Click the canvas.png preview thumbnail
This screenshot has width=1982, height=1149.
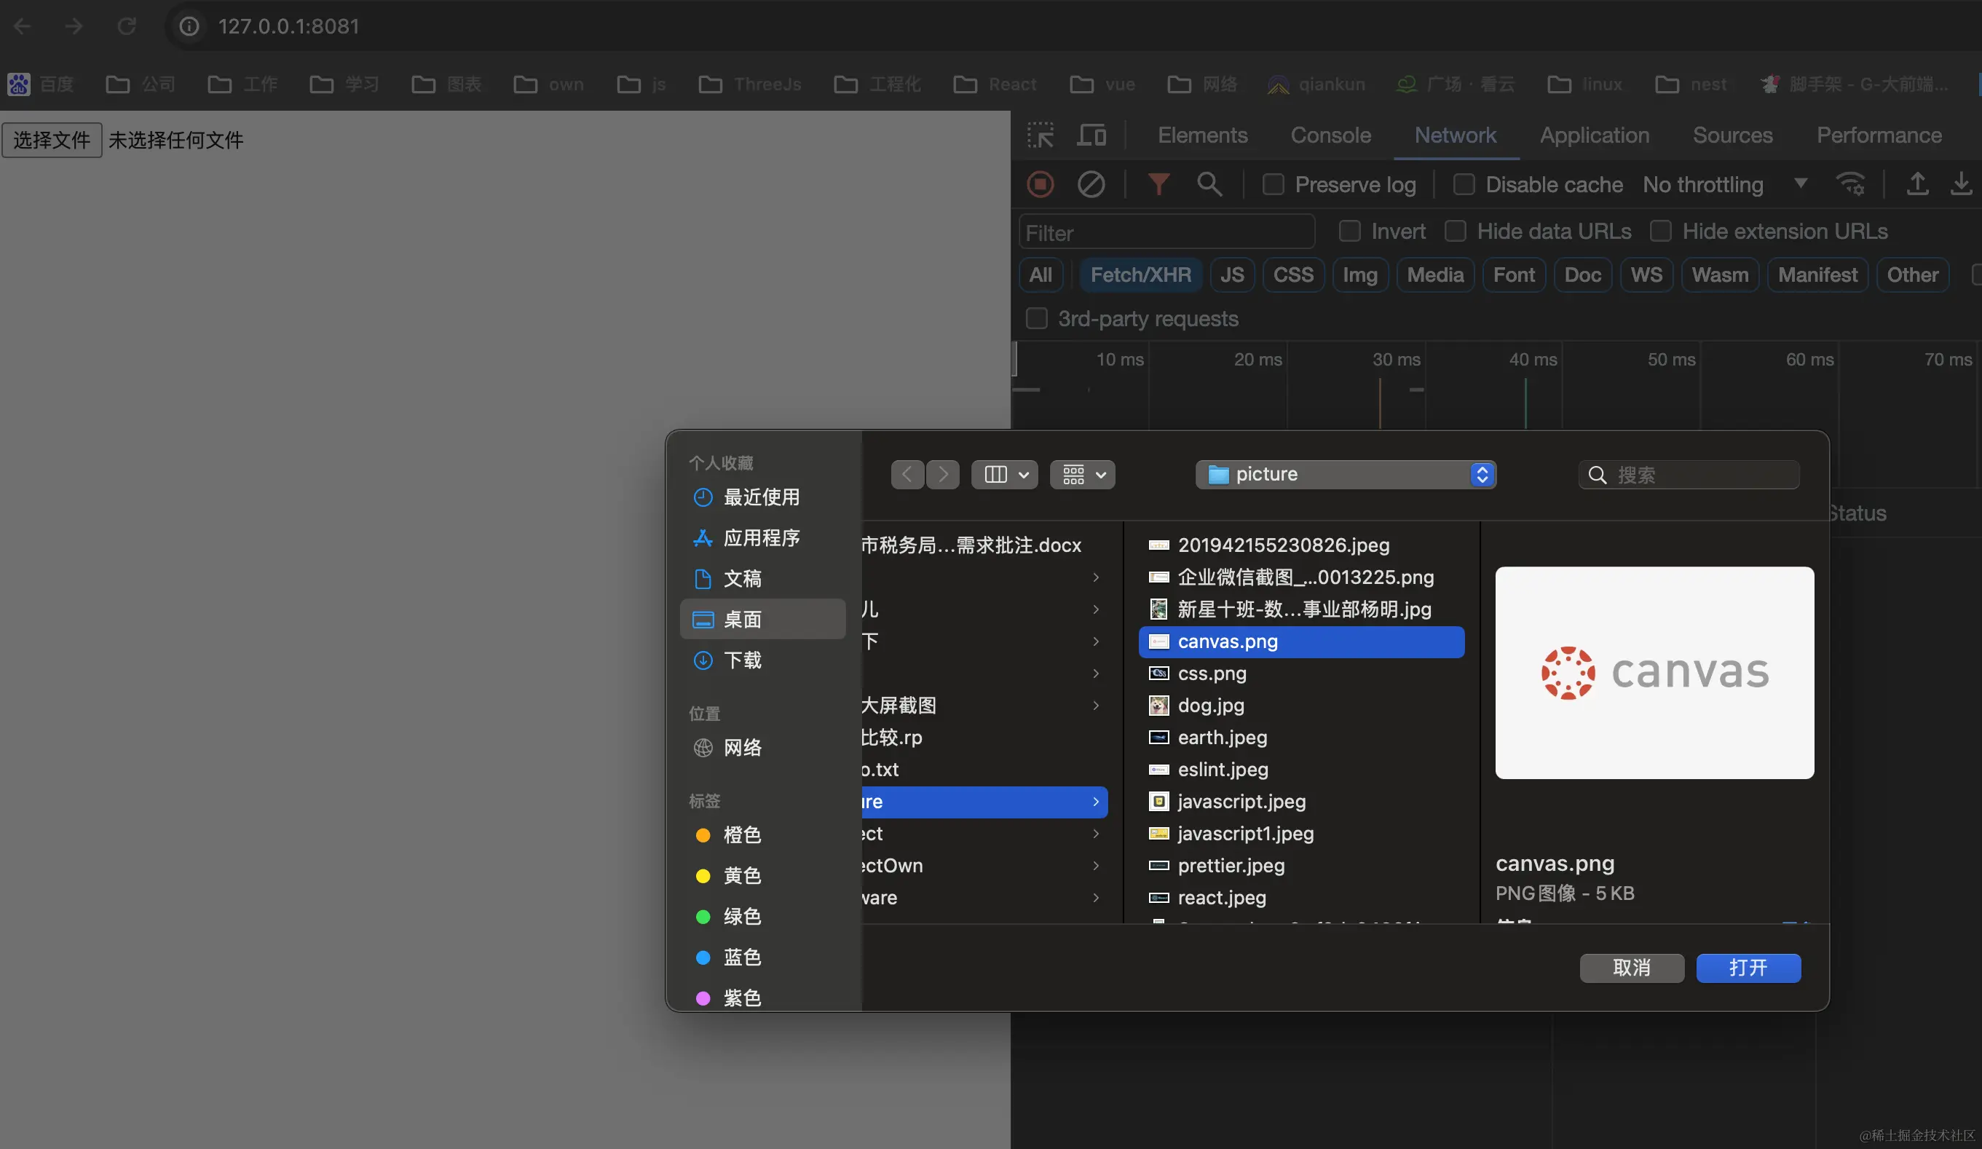(1654, 672)
